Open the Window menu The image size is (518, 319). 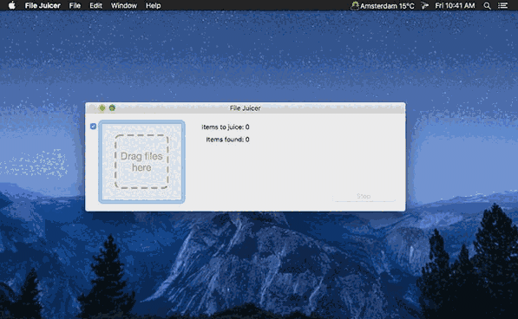pos(124,5)
